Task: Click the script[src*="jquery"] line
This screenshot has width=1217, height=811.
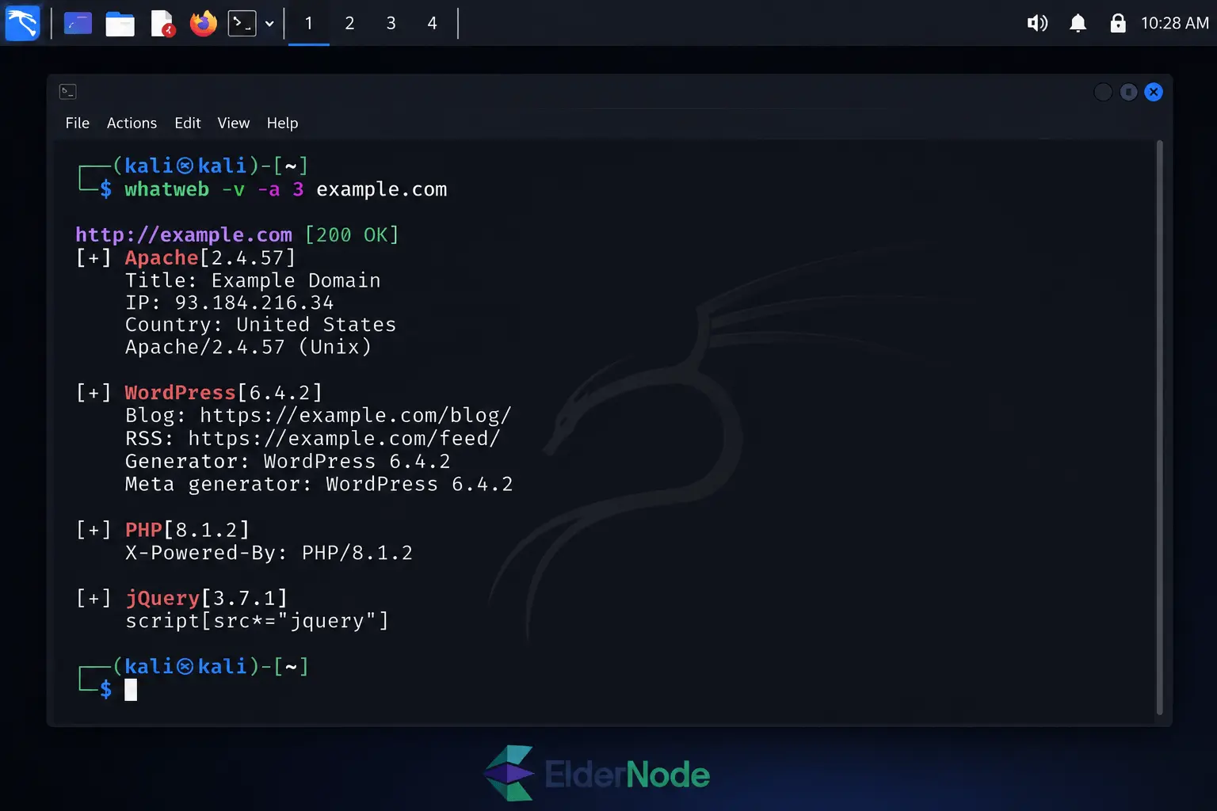Action: coord(258,621)
